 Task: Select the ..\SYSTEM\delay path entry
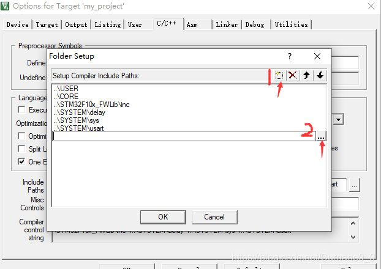pos(79,112)
